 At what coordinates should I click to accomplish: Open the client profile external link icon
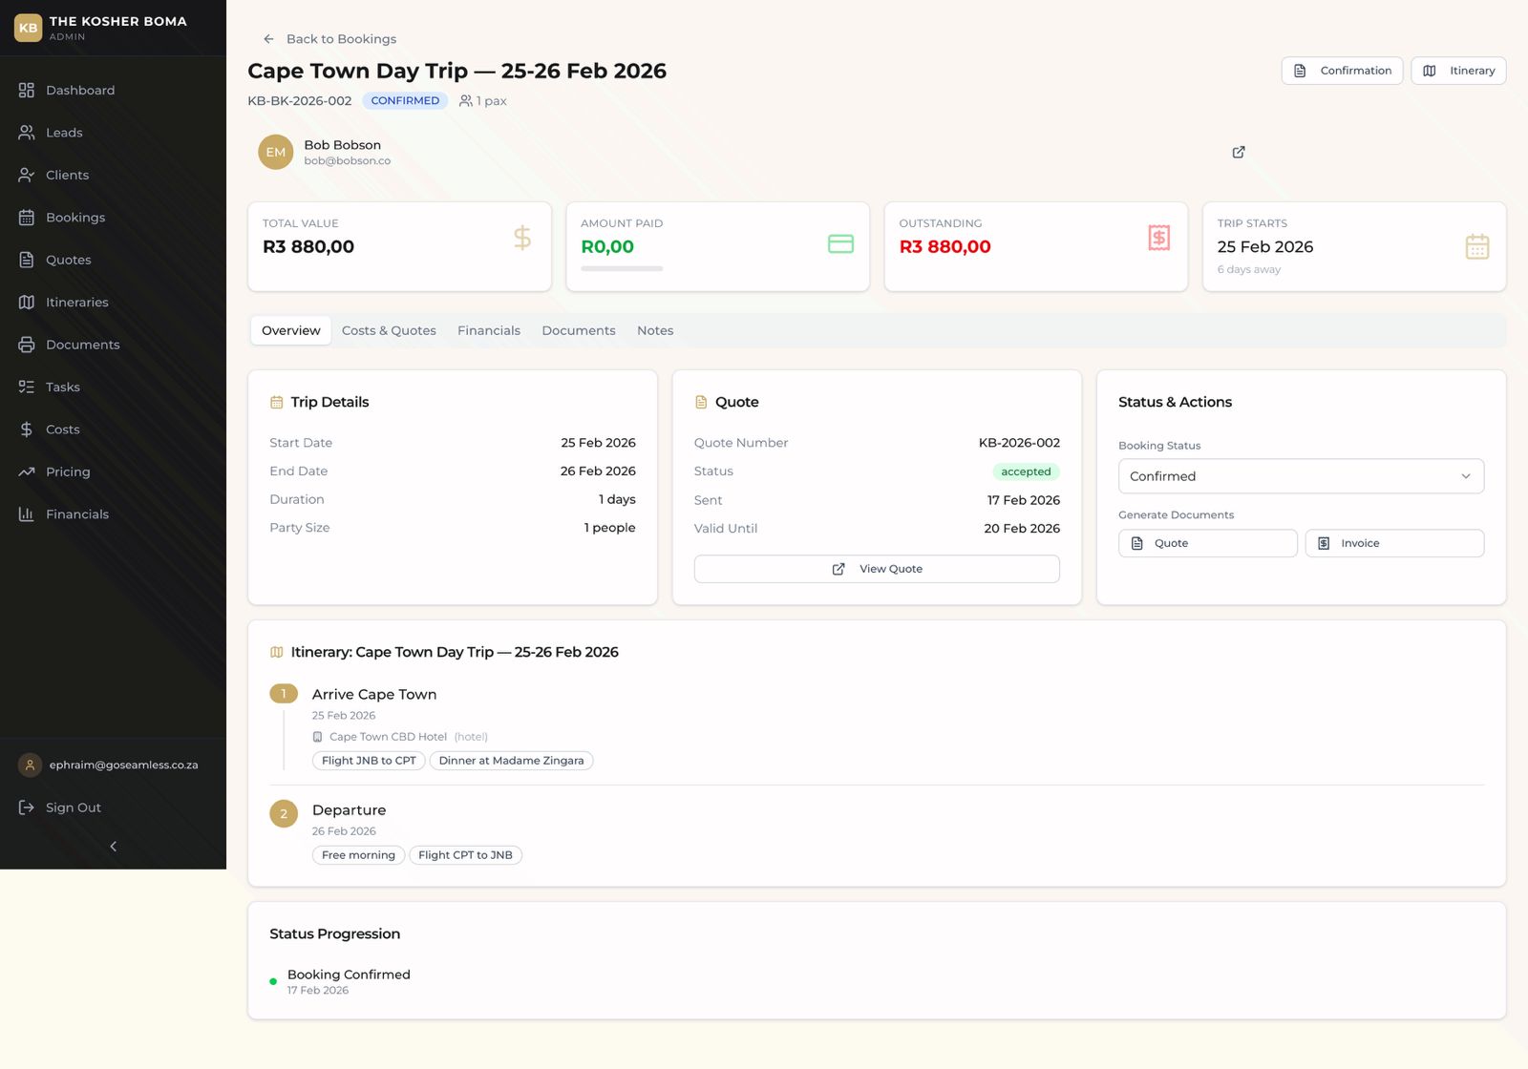pyautogui.click(x=1239, y=152)
